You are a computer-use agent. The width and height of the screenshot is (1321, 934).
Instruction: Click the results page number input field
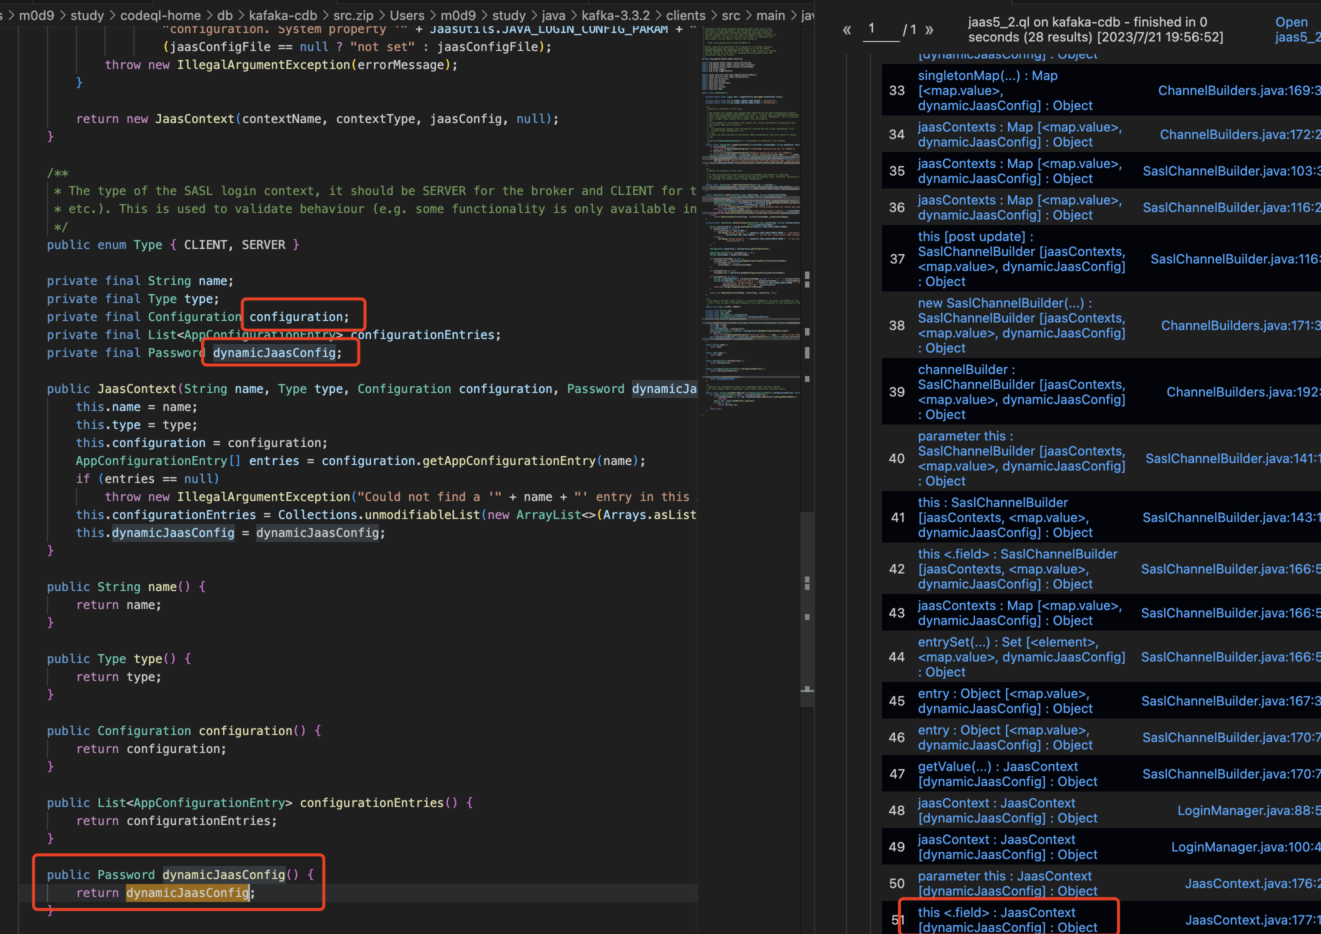pyautogui.click(x=881, y=29)
